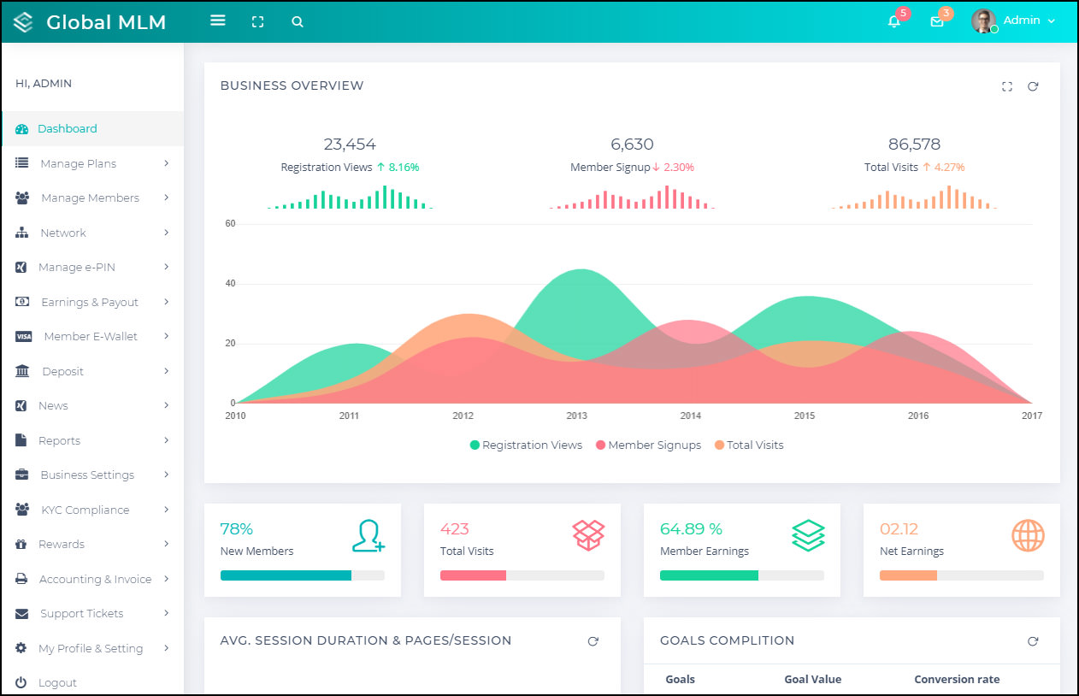Click the Network hierarchy icon
Viewport: 1079px width, 696px height.
(22, 233)
